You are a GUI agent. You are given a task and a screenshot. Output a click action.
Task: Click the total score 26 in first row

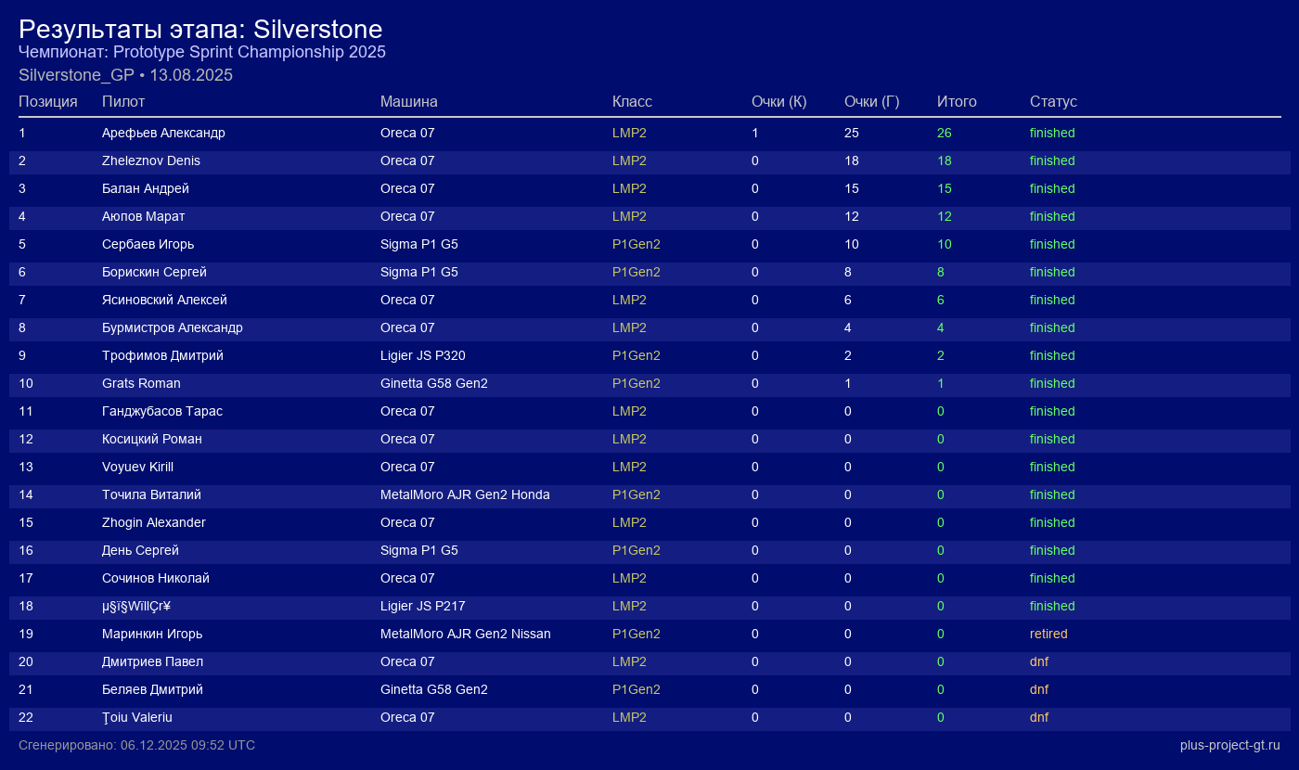coord(944,133)
